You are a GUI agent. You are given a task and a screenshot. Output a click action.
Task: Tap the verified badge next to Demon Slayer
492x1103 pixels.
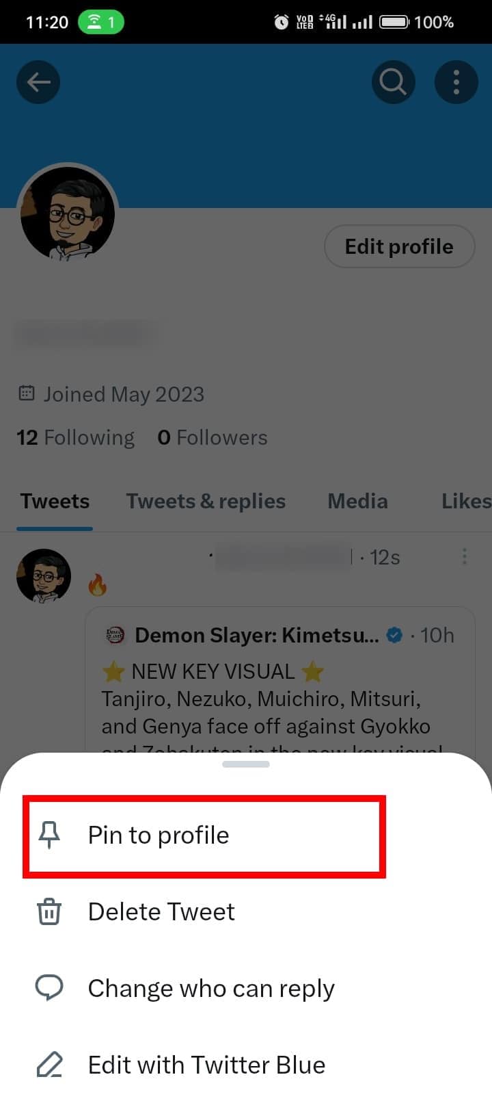point(394,635)
